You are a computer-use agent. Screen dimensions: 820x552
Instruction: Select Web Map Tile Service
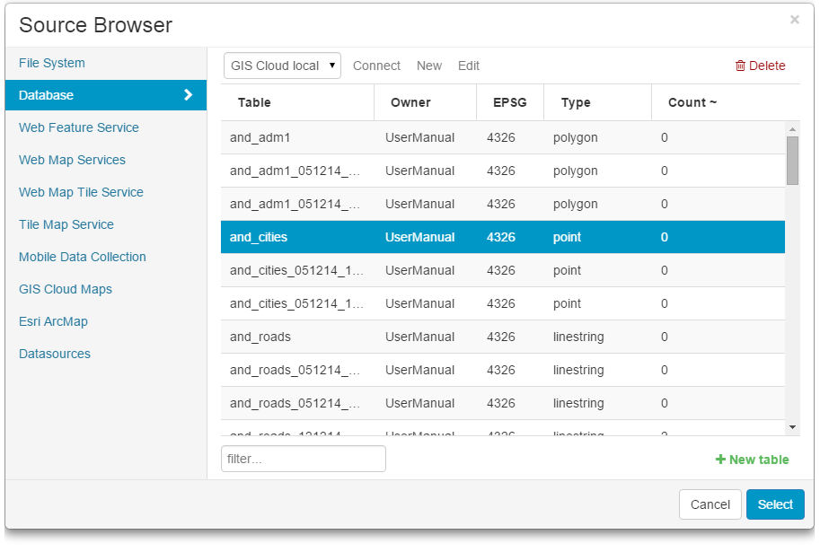pyautogui.click(x=81, y=192)
